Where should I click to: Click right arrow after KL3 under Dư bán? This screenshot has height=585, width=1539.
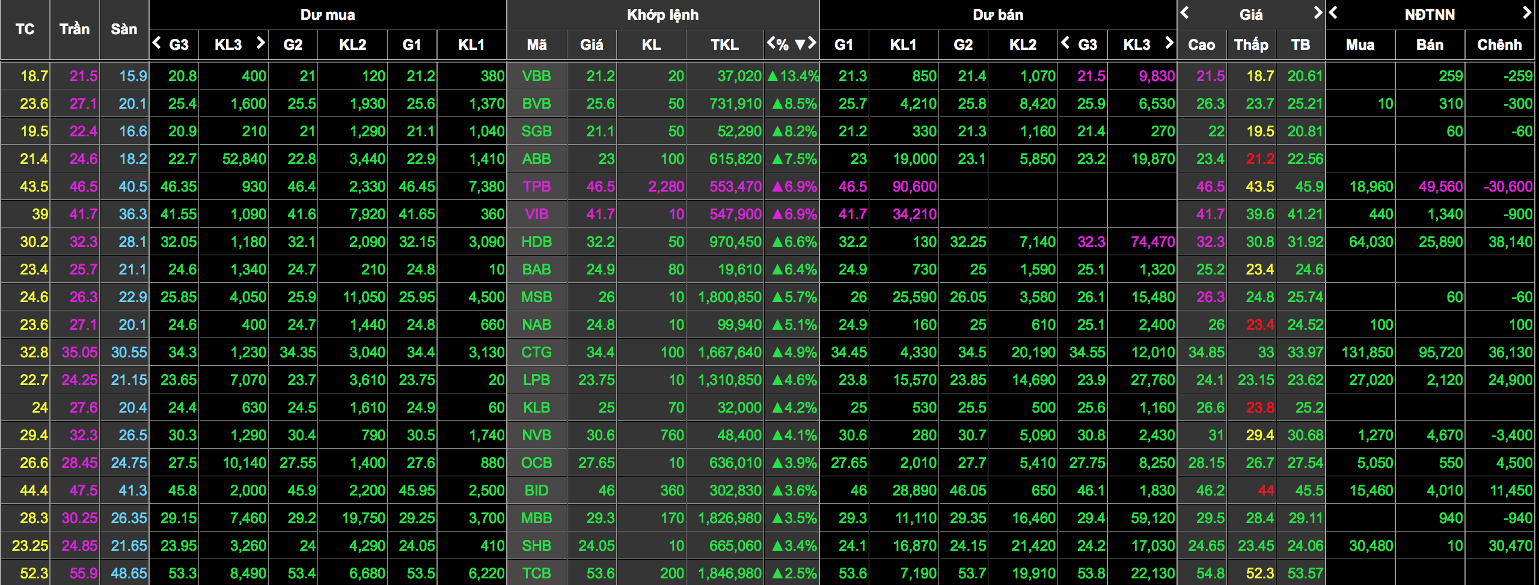[x=1169, y=43]
